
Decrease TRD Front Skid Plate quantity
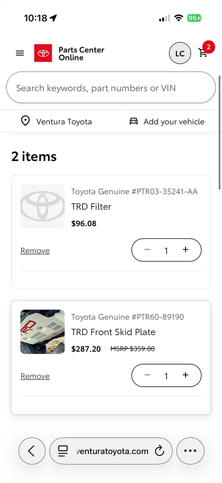[147, 375]
